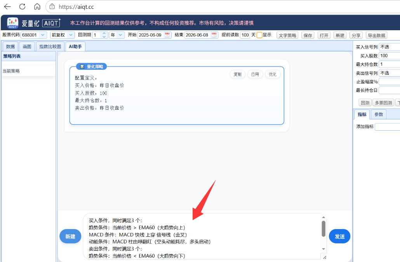Viewport: 400px width, 262px height.
Task: Switch to the 数据 tab
Action: (x=10, y=47)
